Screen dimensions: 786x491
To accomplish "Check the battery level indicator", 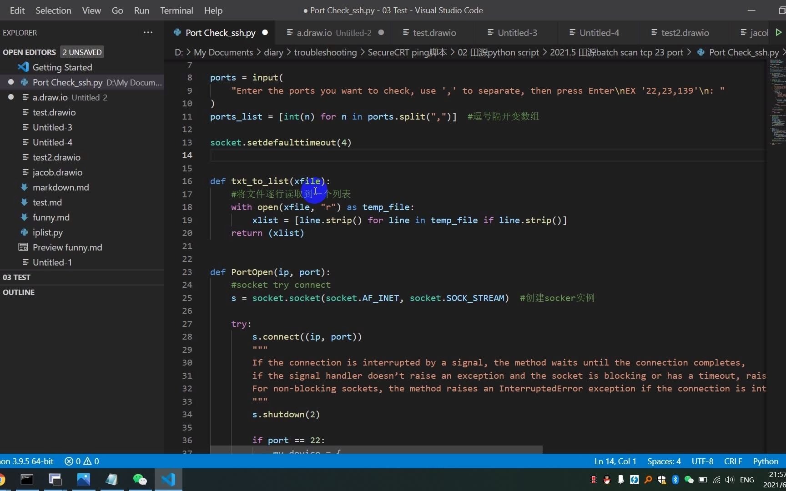I will 702,480.
